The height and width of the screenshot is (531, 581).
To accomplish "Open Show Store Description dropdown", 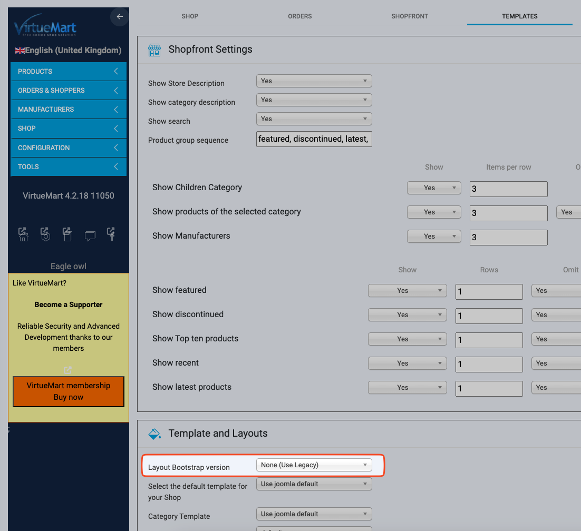I will tap(314, 81).
